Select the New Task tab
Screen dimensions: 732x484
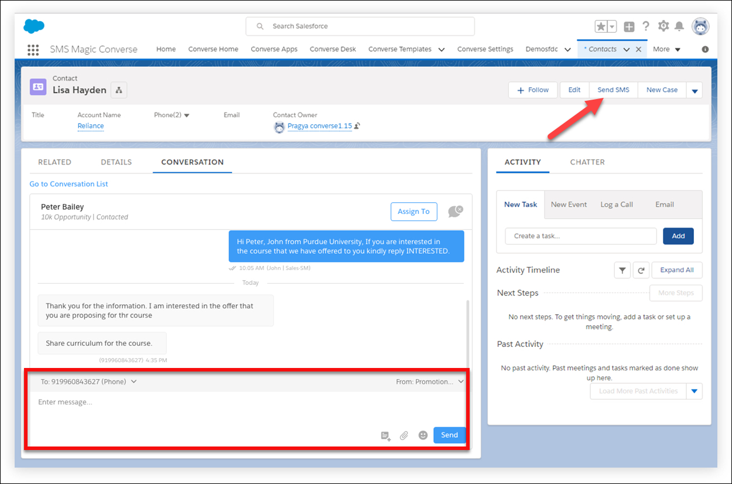click(521, 204)
